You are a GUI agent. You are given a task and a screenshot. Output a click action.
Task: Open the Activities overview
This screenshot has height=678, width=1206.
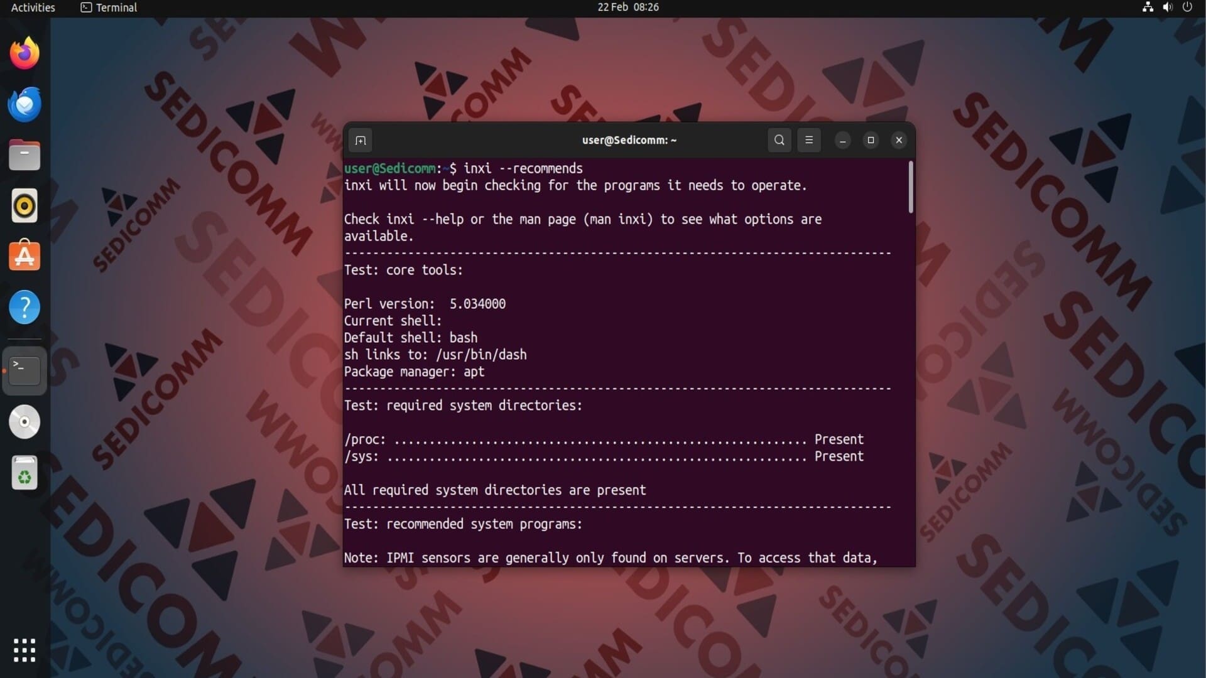point(33,8)
